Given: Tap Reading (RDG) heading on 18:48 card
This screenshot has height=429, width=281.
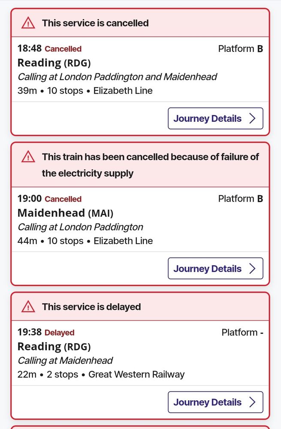Looking at the screenshot, I should coord(54,63).
